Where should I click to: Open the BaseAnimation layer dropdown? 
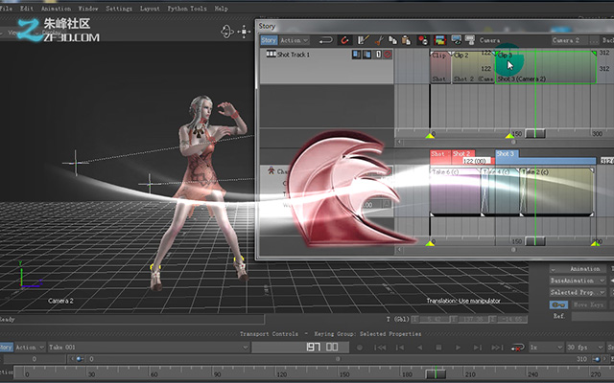(x=578, y=281)
